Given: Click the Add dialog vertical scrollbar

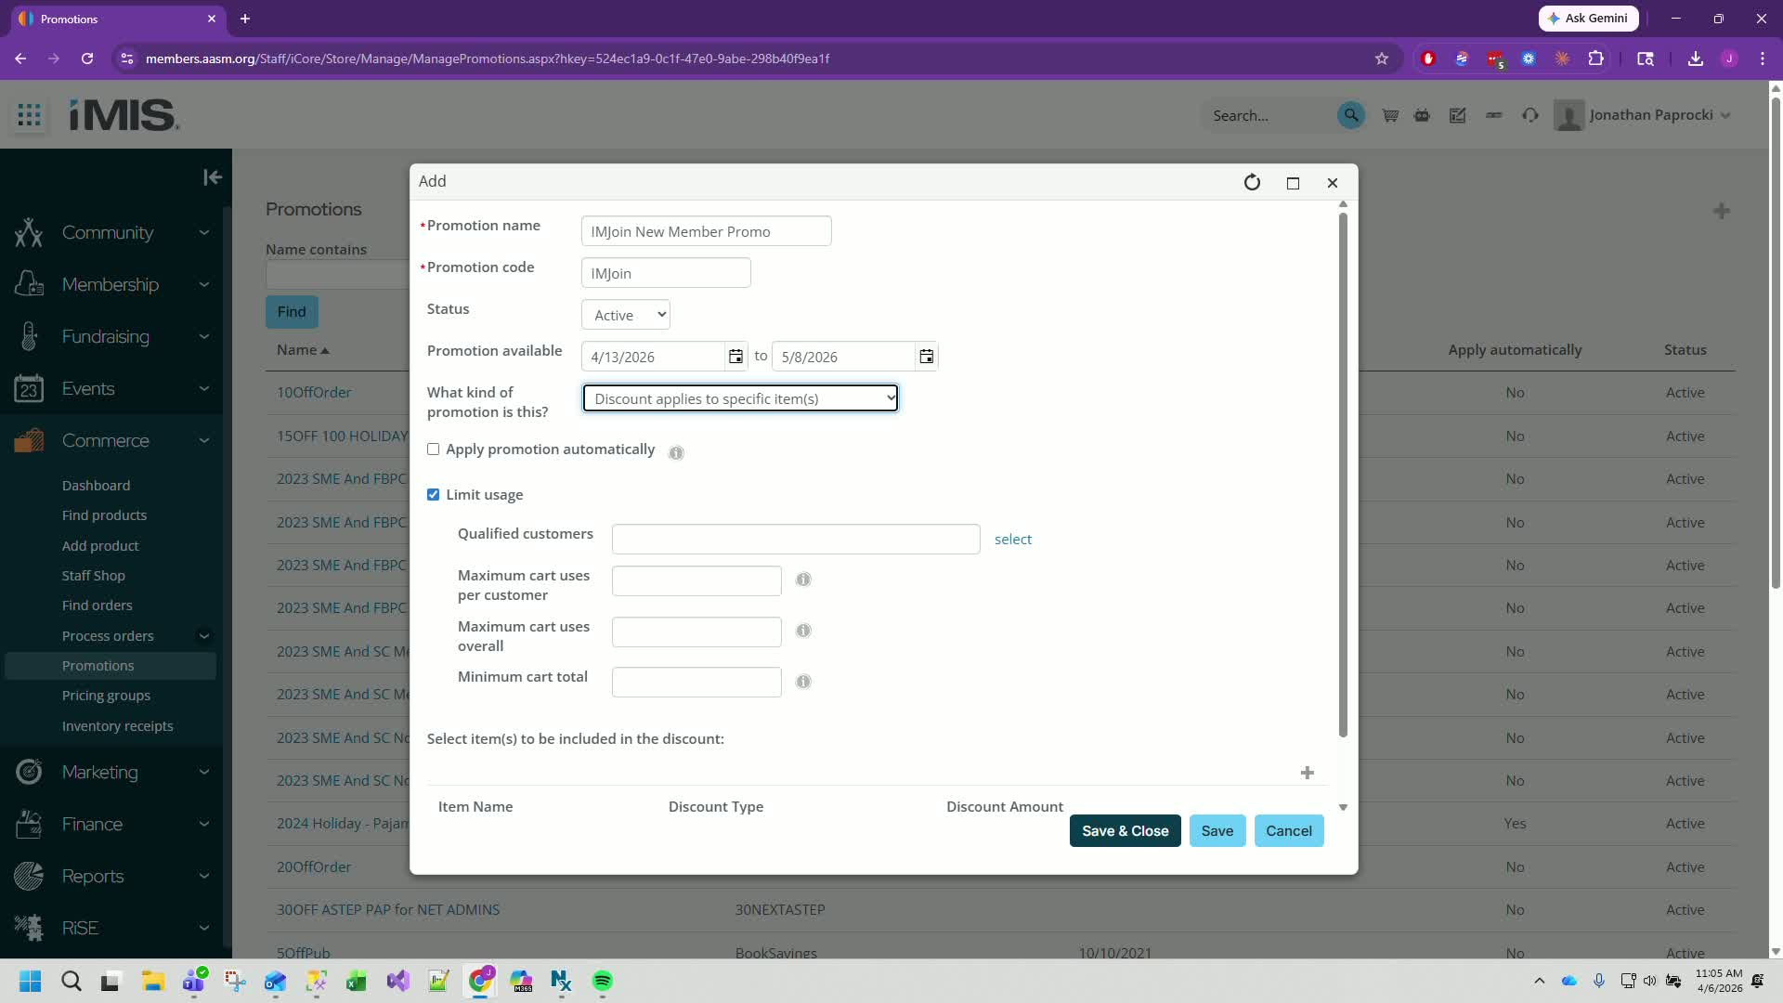Looking at the screenshot, I should tap(1343, 475).
